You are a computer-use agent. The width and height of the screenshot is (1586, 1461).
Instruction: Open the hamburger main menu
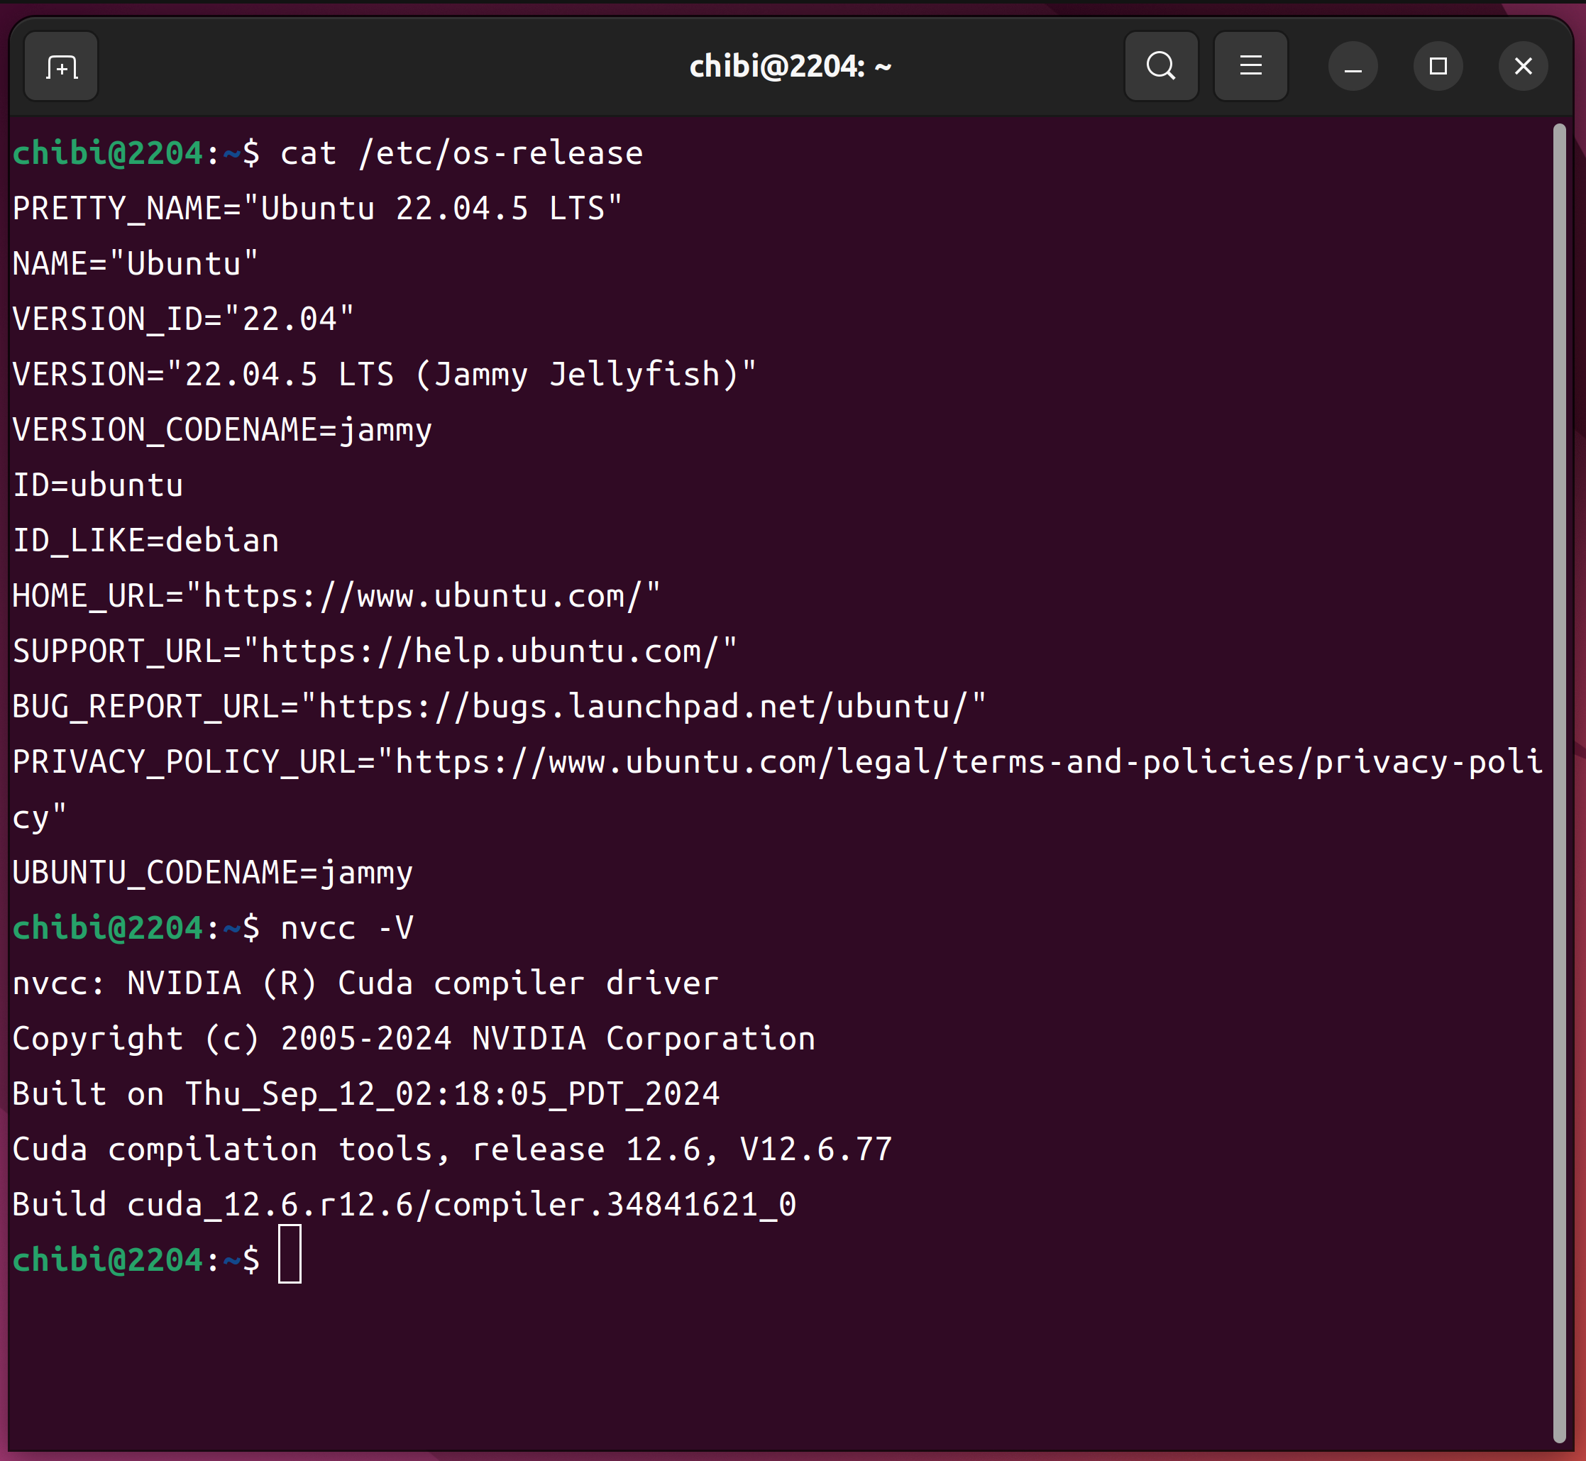coord(1250,67)
